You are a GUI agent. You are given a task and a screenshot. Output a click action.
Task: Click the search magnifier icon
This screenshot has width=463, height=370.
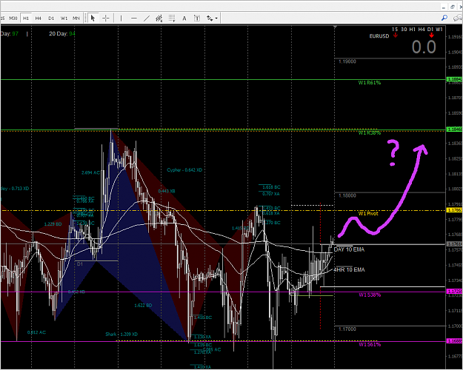(x=444, y=18)
